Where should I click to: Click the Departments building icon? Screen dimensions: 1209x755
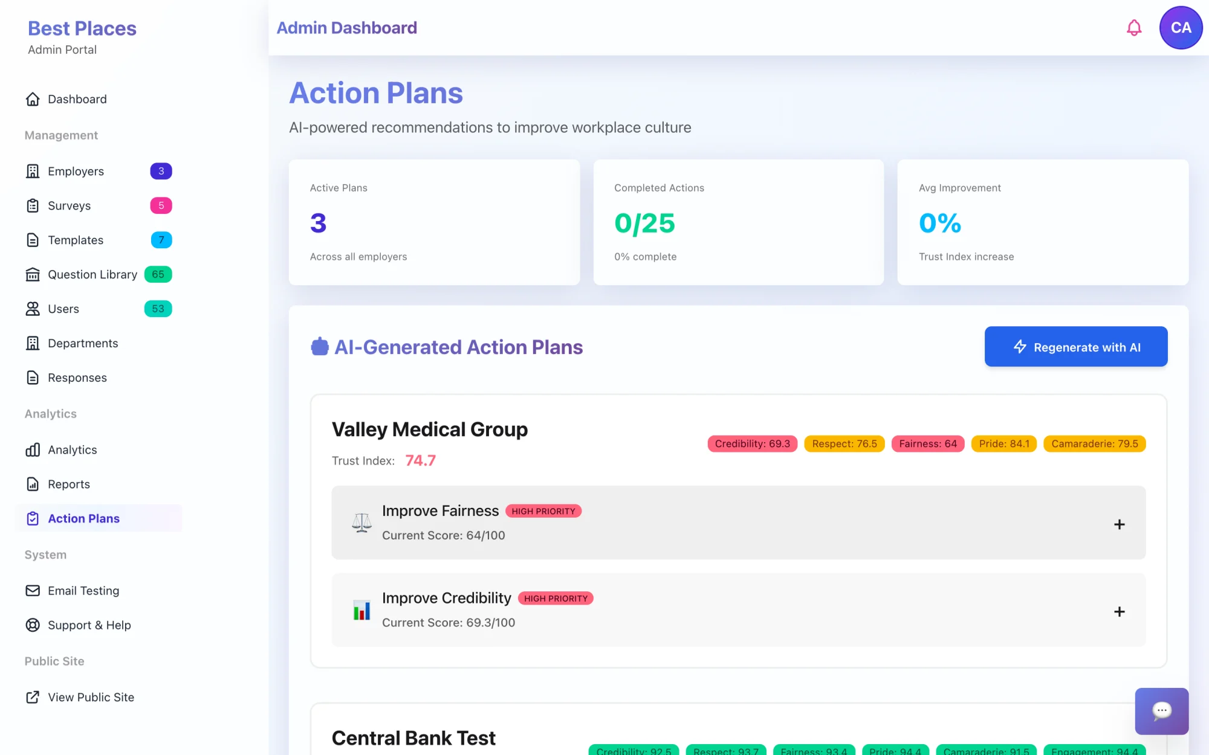33,344
